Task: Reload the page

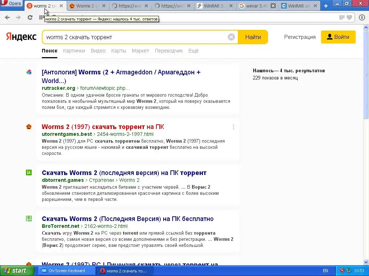Action: pyautogui.click(x=30, y=17)
